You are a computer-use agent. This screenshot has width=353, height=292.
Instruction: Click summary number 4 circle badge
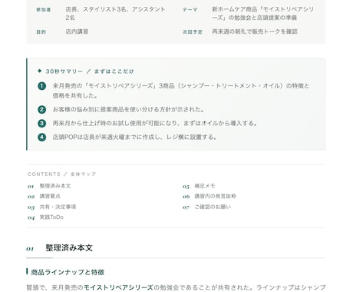coord(41,138)
